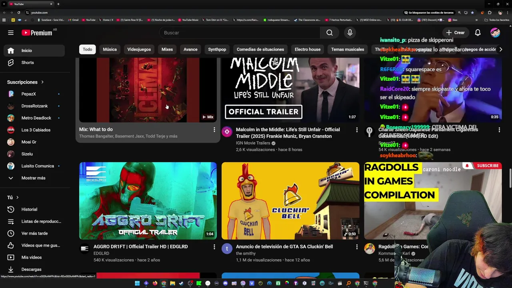
Task: Select the Mixes chip
Action: point(167,49)
